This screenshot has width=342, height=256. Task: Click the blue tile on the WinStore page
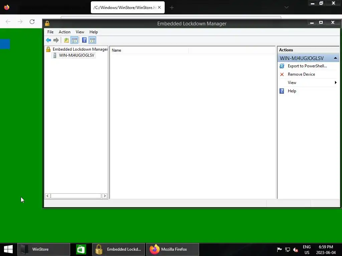5,44
